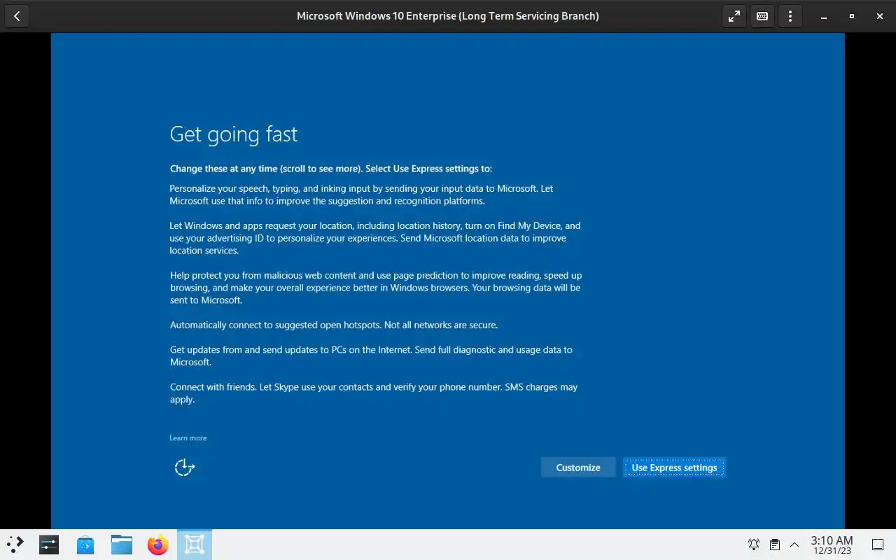Close the GNOME Boxes window

(880, 16)
